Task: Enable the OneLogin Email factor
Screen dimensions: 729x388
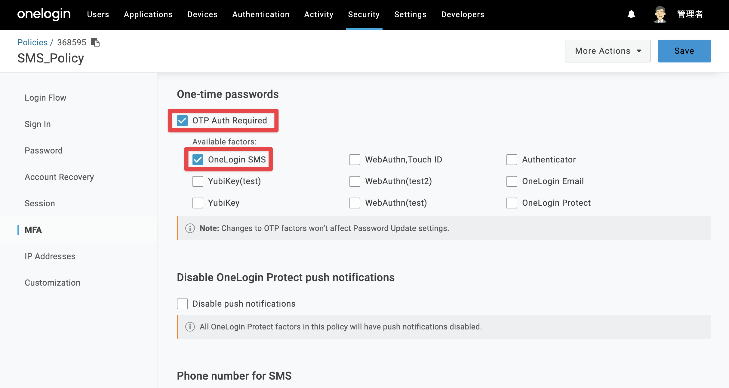Action: [512, 181]
